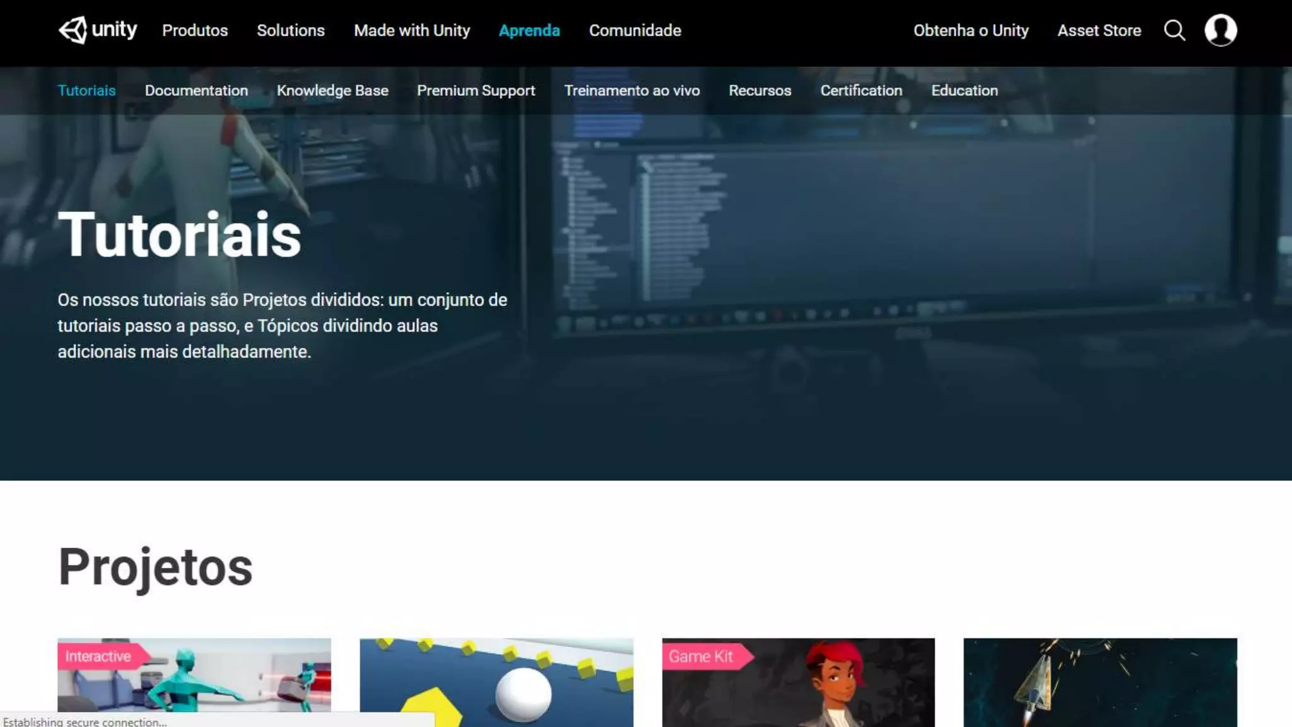1292x727 pixels.
Task: Open the Solutions menu
Action: click(x=290, y=30)
